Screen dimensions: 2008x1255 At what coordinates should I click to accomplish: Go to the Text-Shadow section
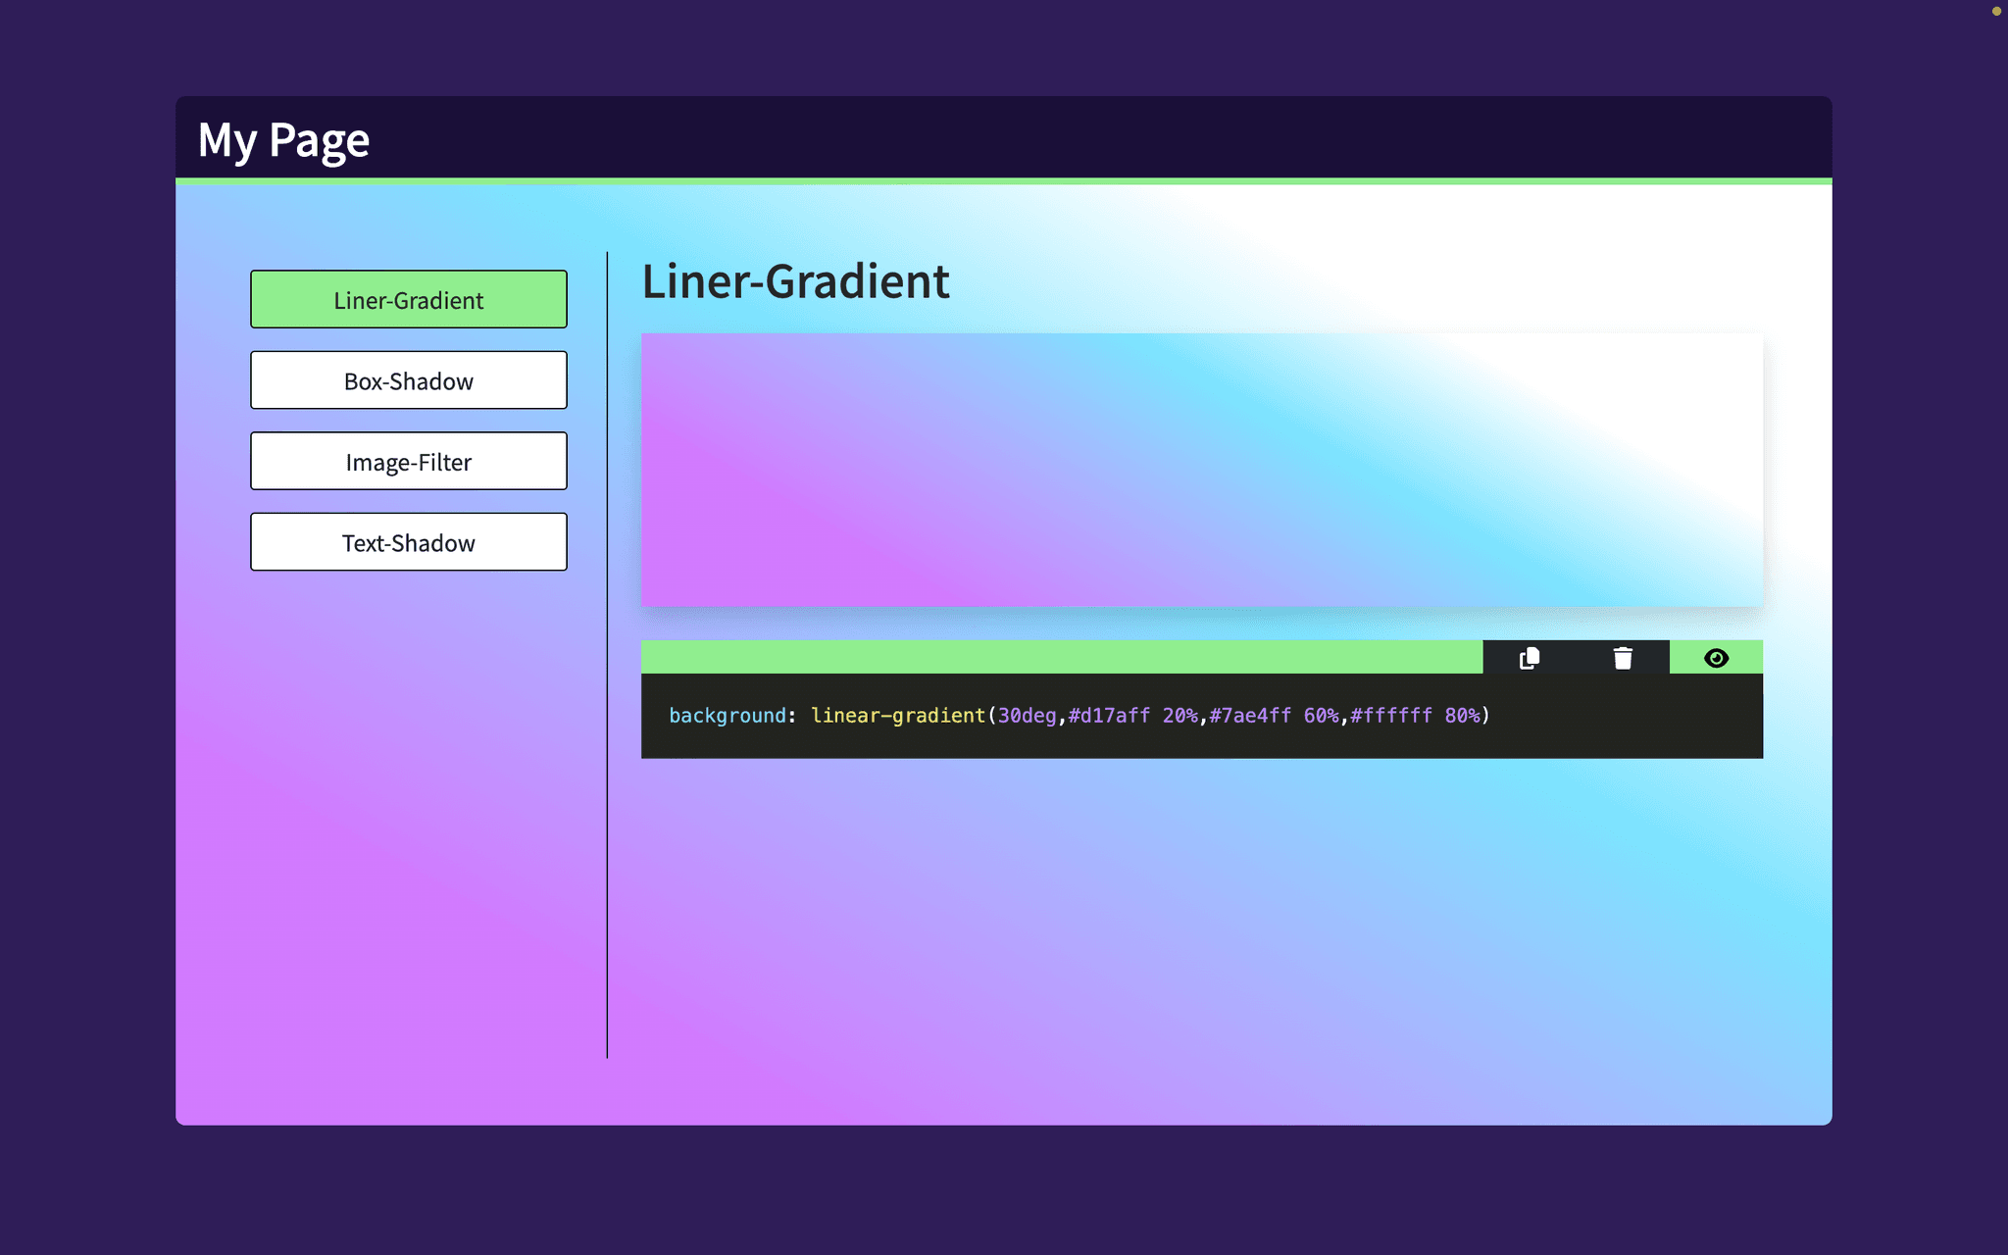pyautogui.click(x=409, y=542)
